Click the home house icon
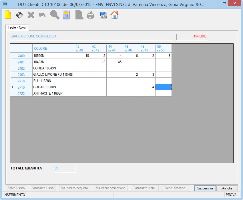This screenshot has width=243, height=200. click(114, 15)
